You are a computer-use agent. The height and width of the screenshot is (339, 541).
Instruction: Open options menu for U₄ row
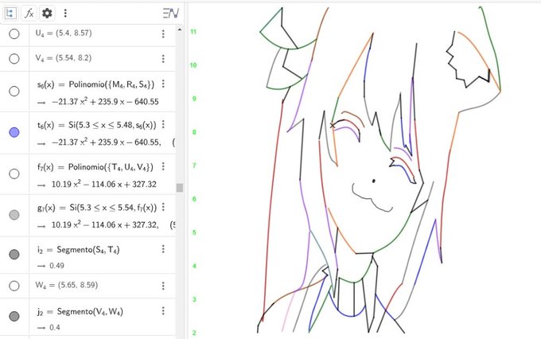pos(163,34)
